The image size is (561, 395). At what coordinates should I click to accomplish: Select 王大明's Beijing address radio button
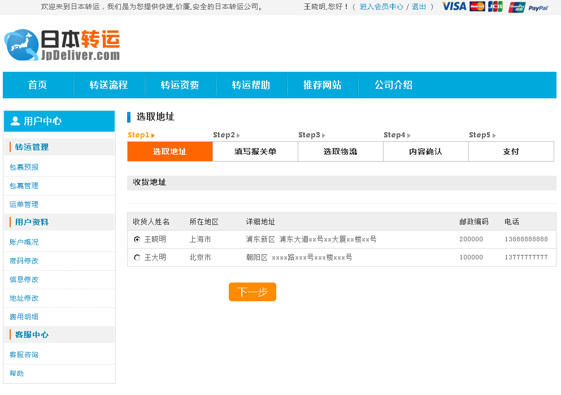coord(137,257)
